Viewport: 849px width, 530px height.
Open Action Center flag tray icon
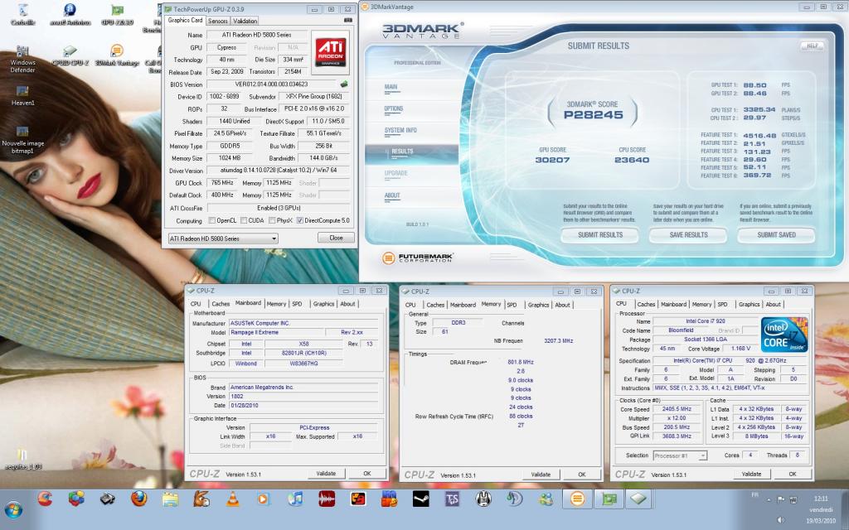pos(781,499)
